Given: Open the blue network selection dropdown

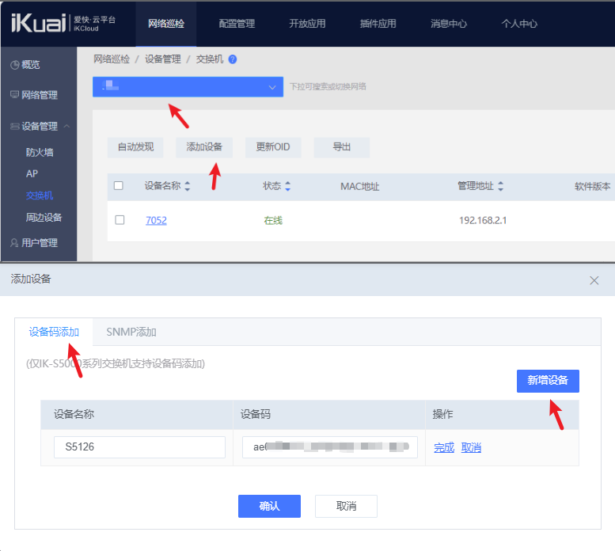Looking at the screenshot, I should 188,86.
